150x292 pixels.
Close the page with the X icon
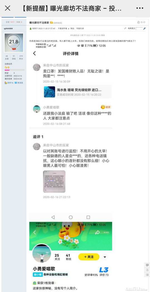coord(8,8)
